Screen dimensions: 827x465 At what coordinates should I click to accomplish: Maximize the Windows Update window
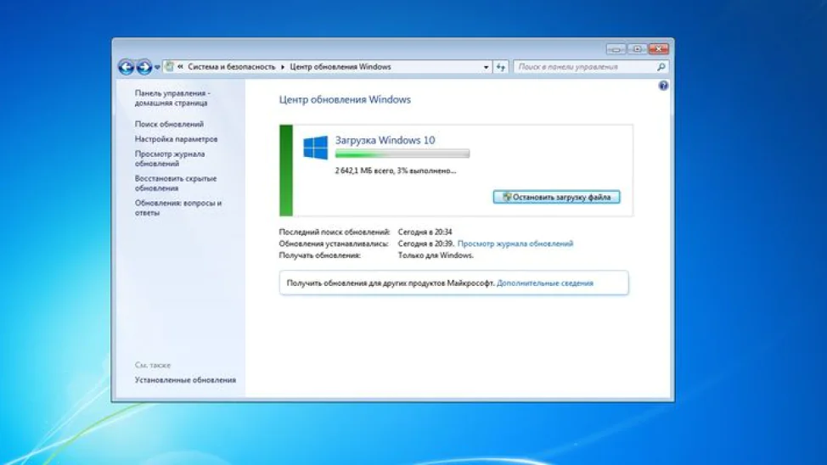coord(637,49)
